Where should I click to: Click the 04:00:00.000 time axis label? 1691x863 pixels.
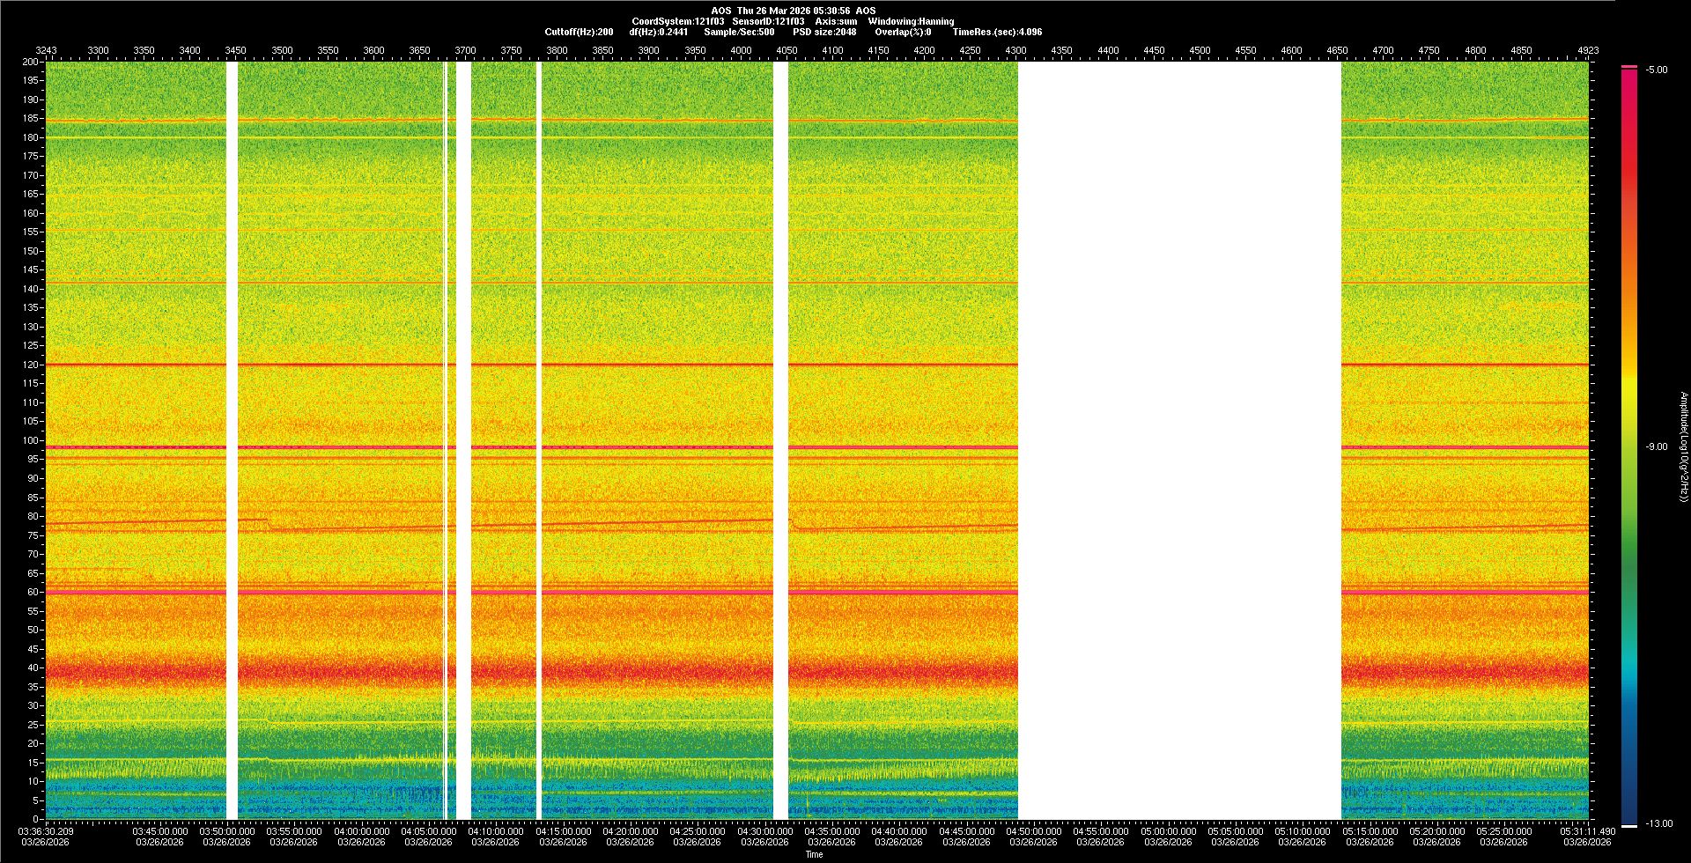(361, 831)
